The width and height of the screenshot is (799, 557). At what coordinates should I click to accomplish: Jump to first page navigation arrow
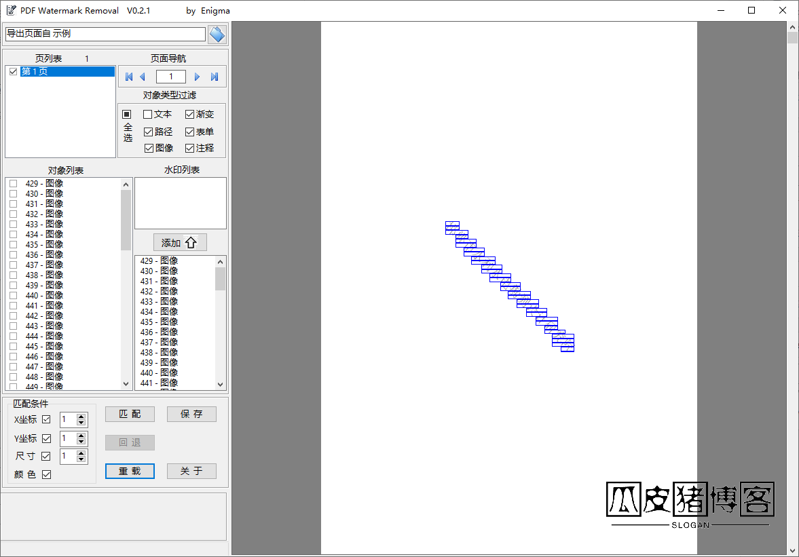129,77
